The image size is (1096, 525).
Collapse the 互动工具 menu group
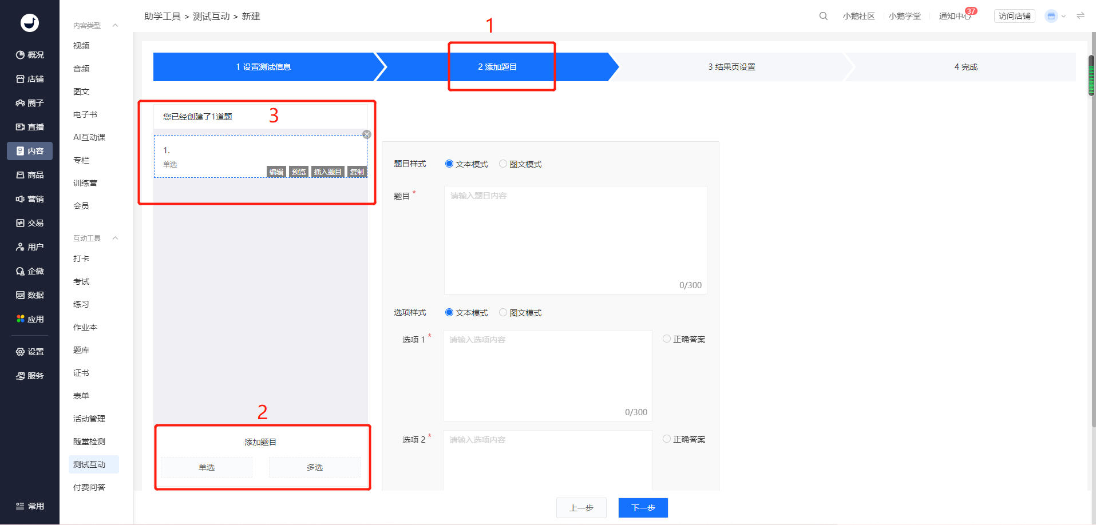[115, 238]
